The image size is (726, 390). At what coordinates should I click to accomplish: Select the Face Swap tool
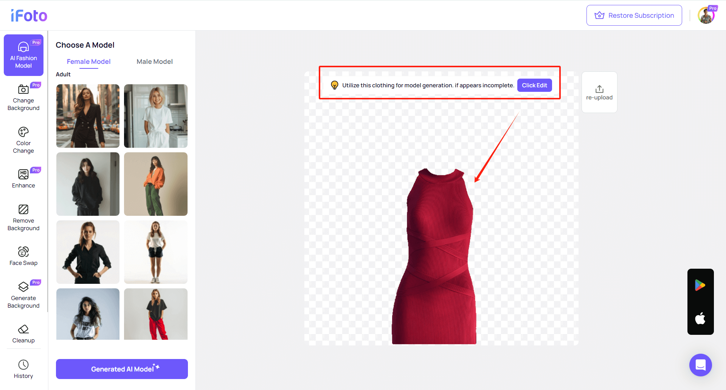pos(23,255)
